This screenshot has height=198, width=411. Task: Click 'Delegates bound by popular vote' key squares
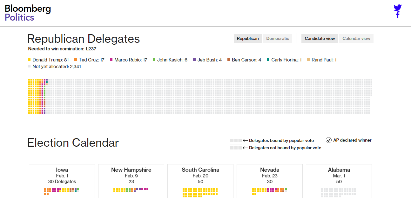pyautogui.click(x=236, y=140)
